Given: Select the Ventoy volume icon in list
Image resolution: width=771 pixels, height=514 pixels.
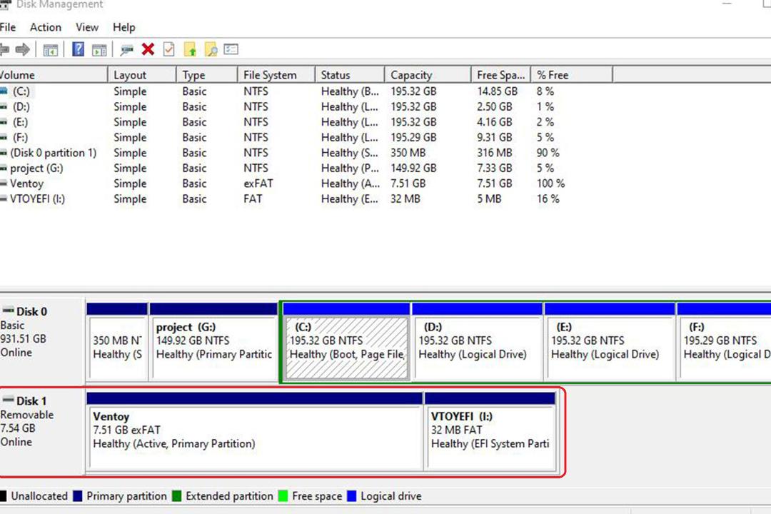Looking at the screenshot, I should [x=4, y=183].
